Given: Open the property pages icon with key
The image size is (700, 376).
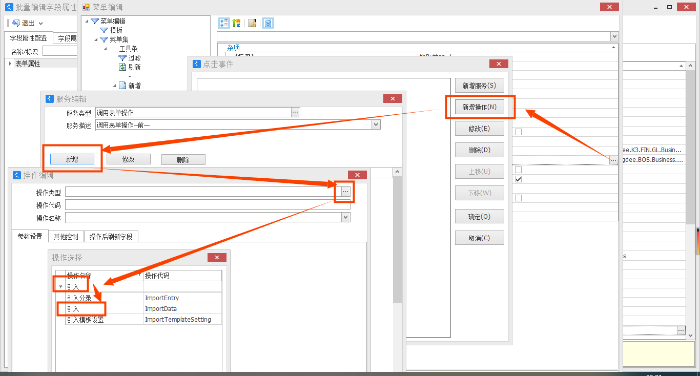Looking at the screenshot, I should [x=252, y=23].
